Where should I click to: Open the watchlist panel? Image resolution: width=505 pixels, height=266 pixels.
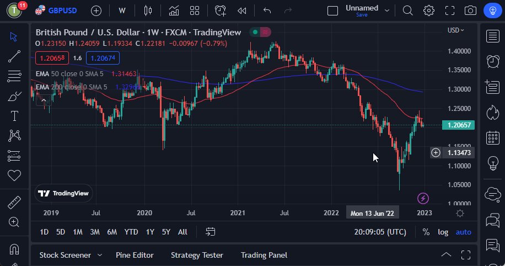pyautogui.click(x=492, y=36)
